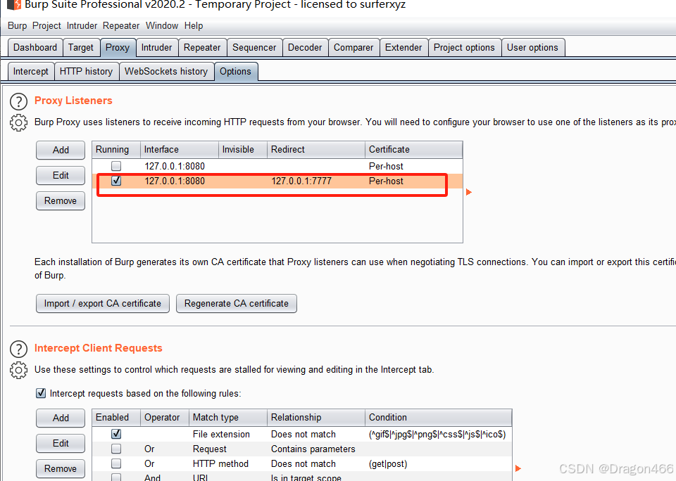Open the Project menu
The width and height of the screenshot is (676, 481).
click(46, 26)
